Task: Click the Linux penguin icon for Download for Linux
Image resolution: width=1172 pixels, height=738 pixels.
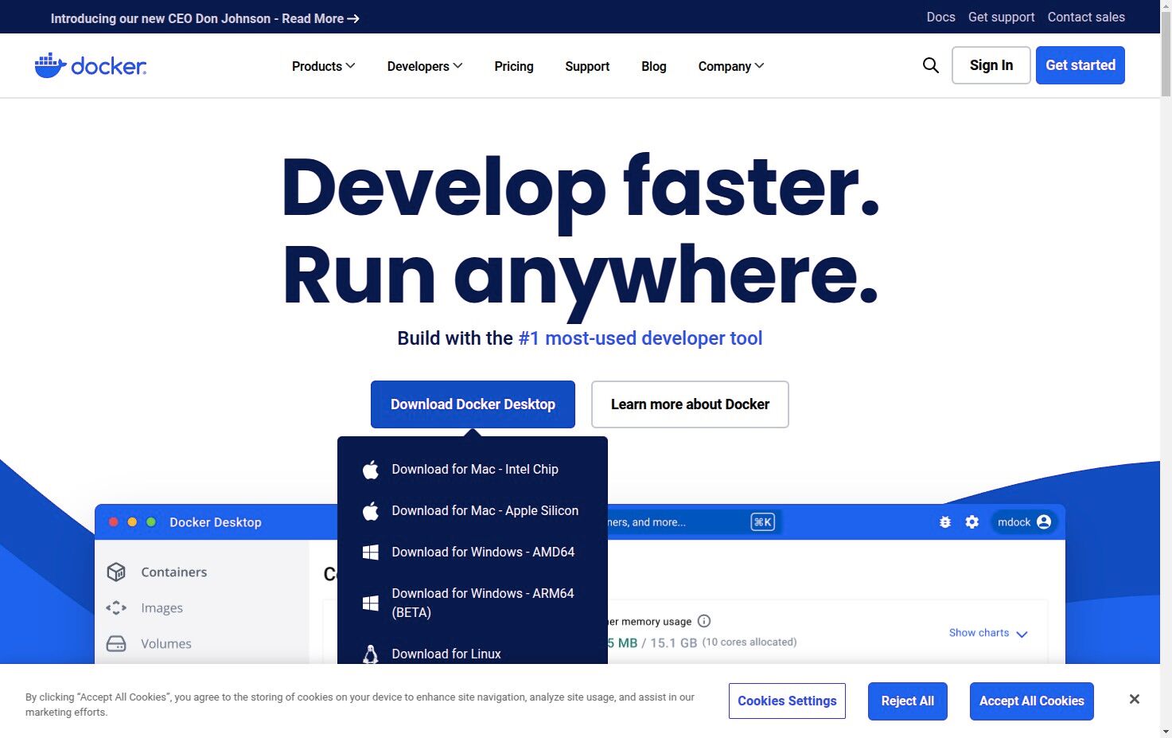Action: tap(371, 654)
